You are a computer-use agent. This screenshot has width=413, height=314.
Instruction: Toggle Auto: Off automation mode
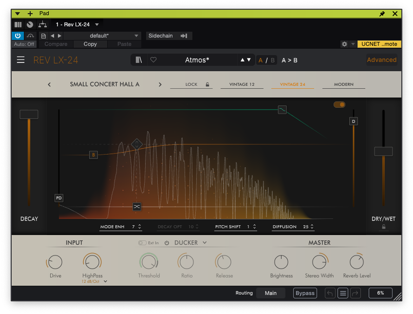click(24, 44)
